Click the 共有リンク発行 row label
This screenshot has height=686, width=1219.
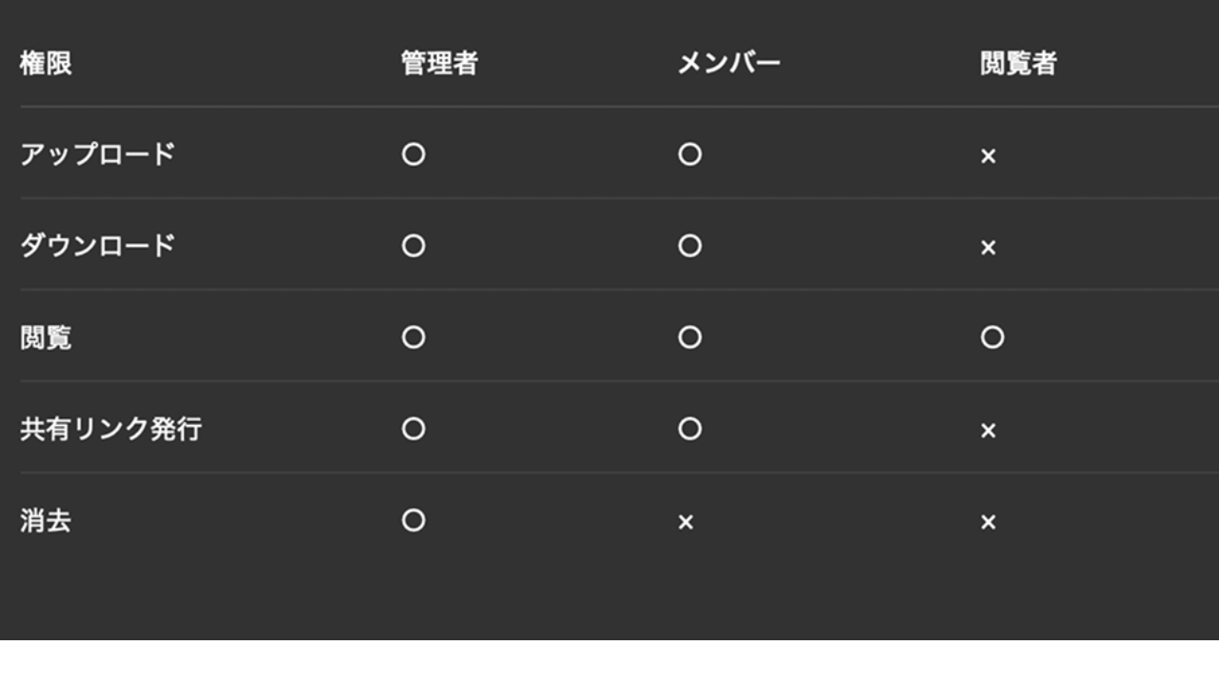[x=110, y=429]
